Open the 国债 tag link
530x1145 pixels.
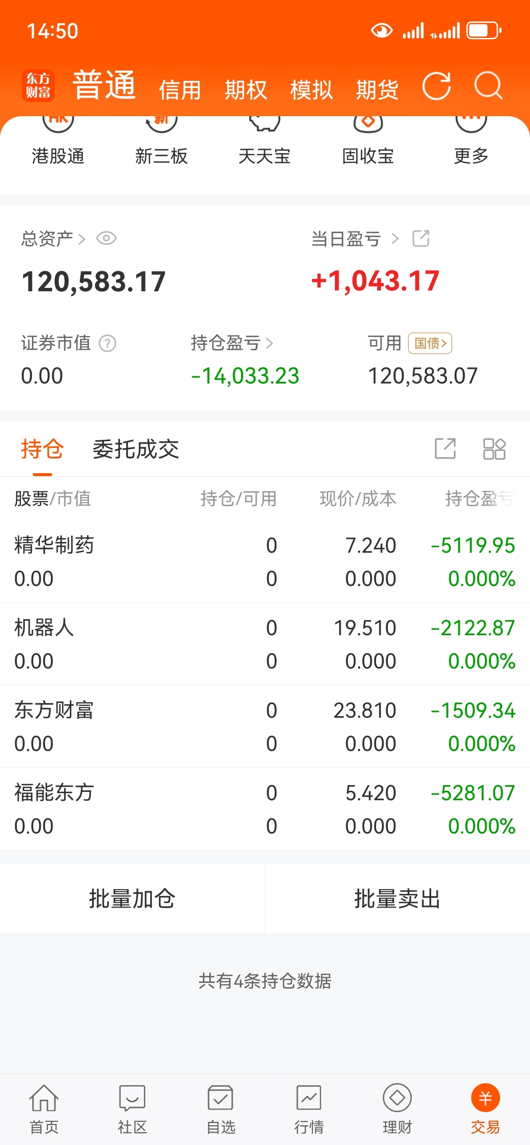430,343
